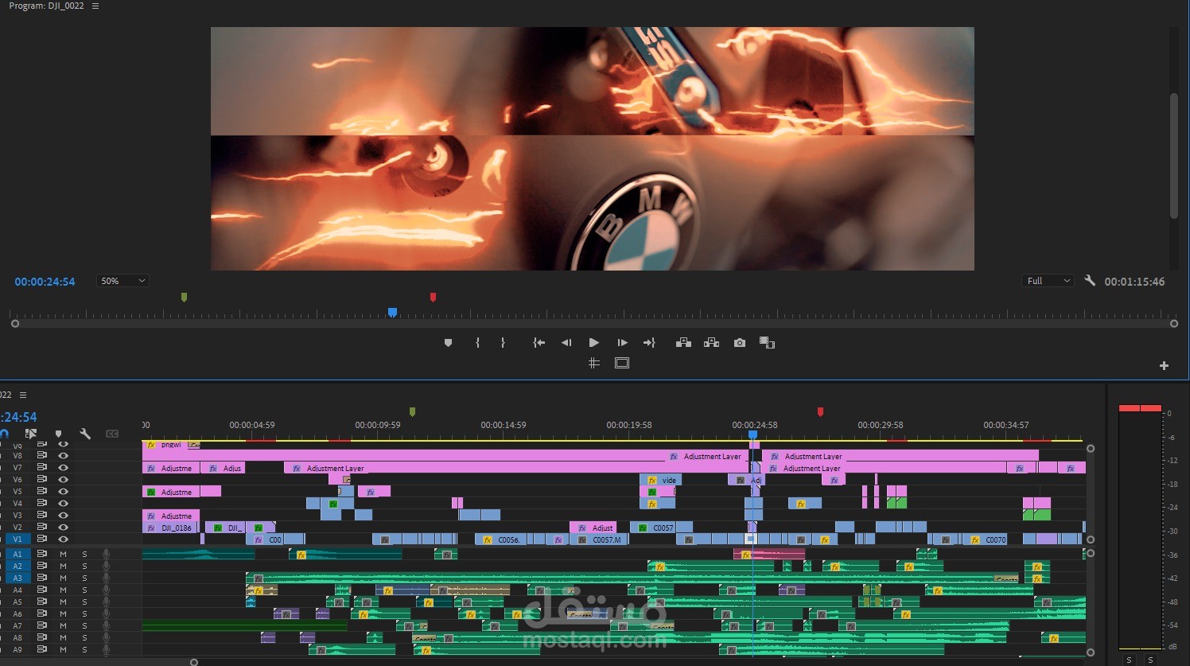Toggle Linked Selection in the timeline
The width and height of the screenshot is (1190, 666).
[31, 434]
